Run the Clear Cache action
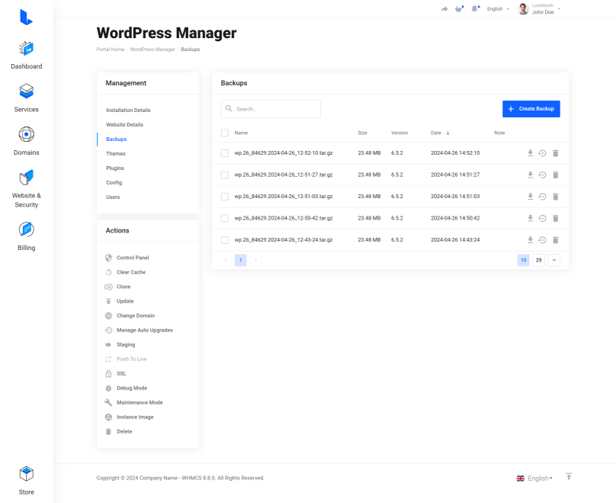Viewport: 616px width, 503px height. click(x=125, y=273)
